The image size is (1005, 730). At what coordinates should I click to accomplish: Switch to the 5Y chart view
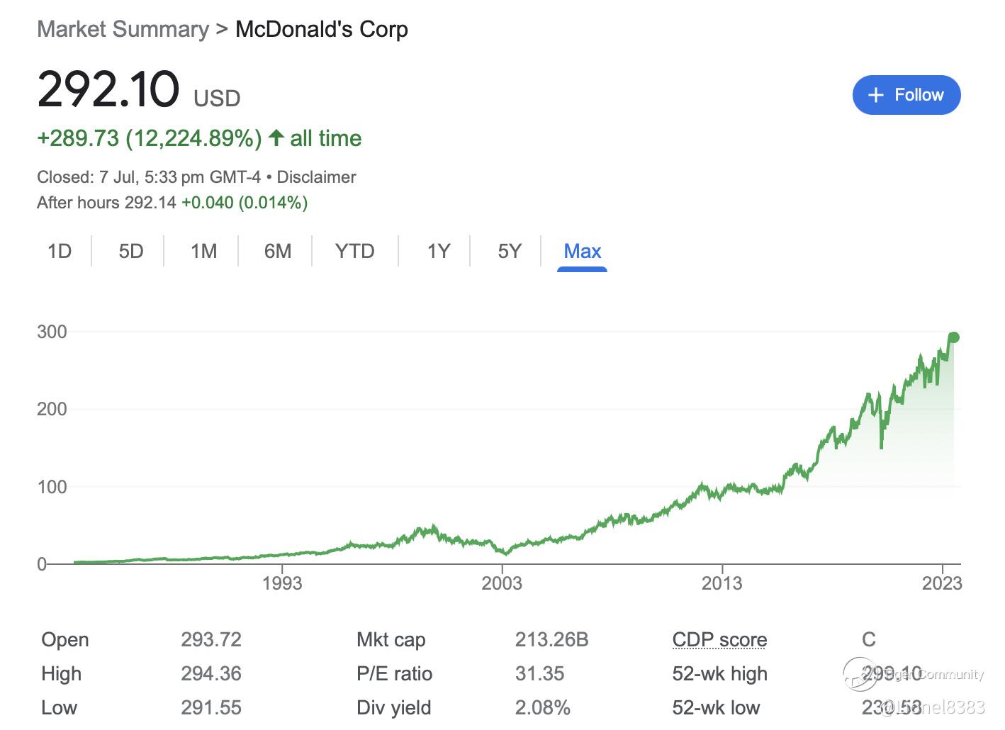pos(510,252)
